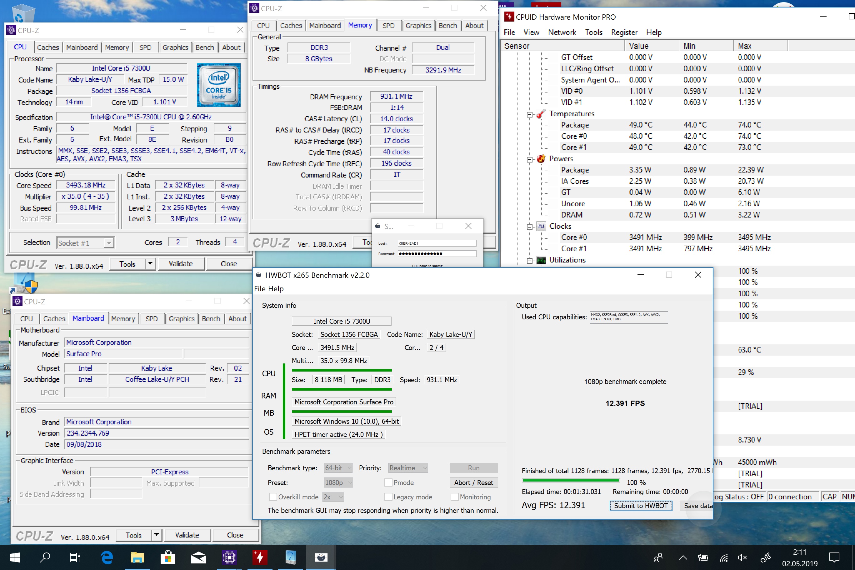Collapse the Temperatures tree node
This screenshot has width=855, height=570.
point(530,114)
